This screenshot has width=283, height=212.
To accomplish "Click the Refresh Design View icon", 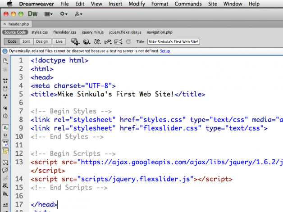I will pyautogui.click(x=128, y=42).
